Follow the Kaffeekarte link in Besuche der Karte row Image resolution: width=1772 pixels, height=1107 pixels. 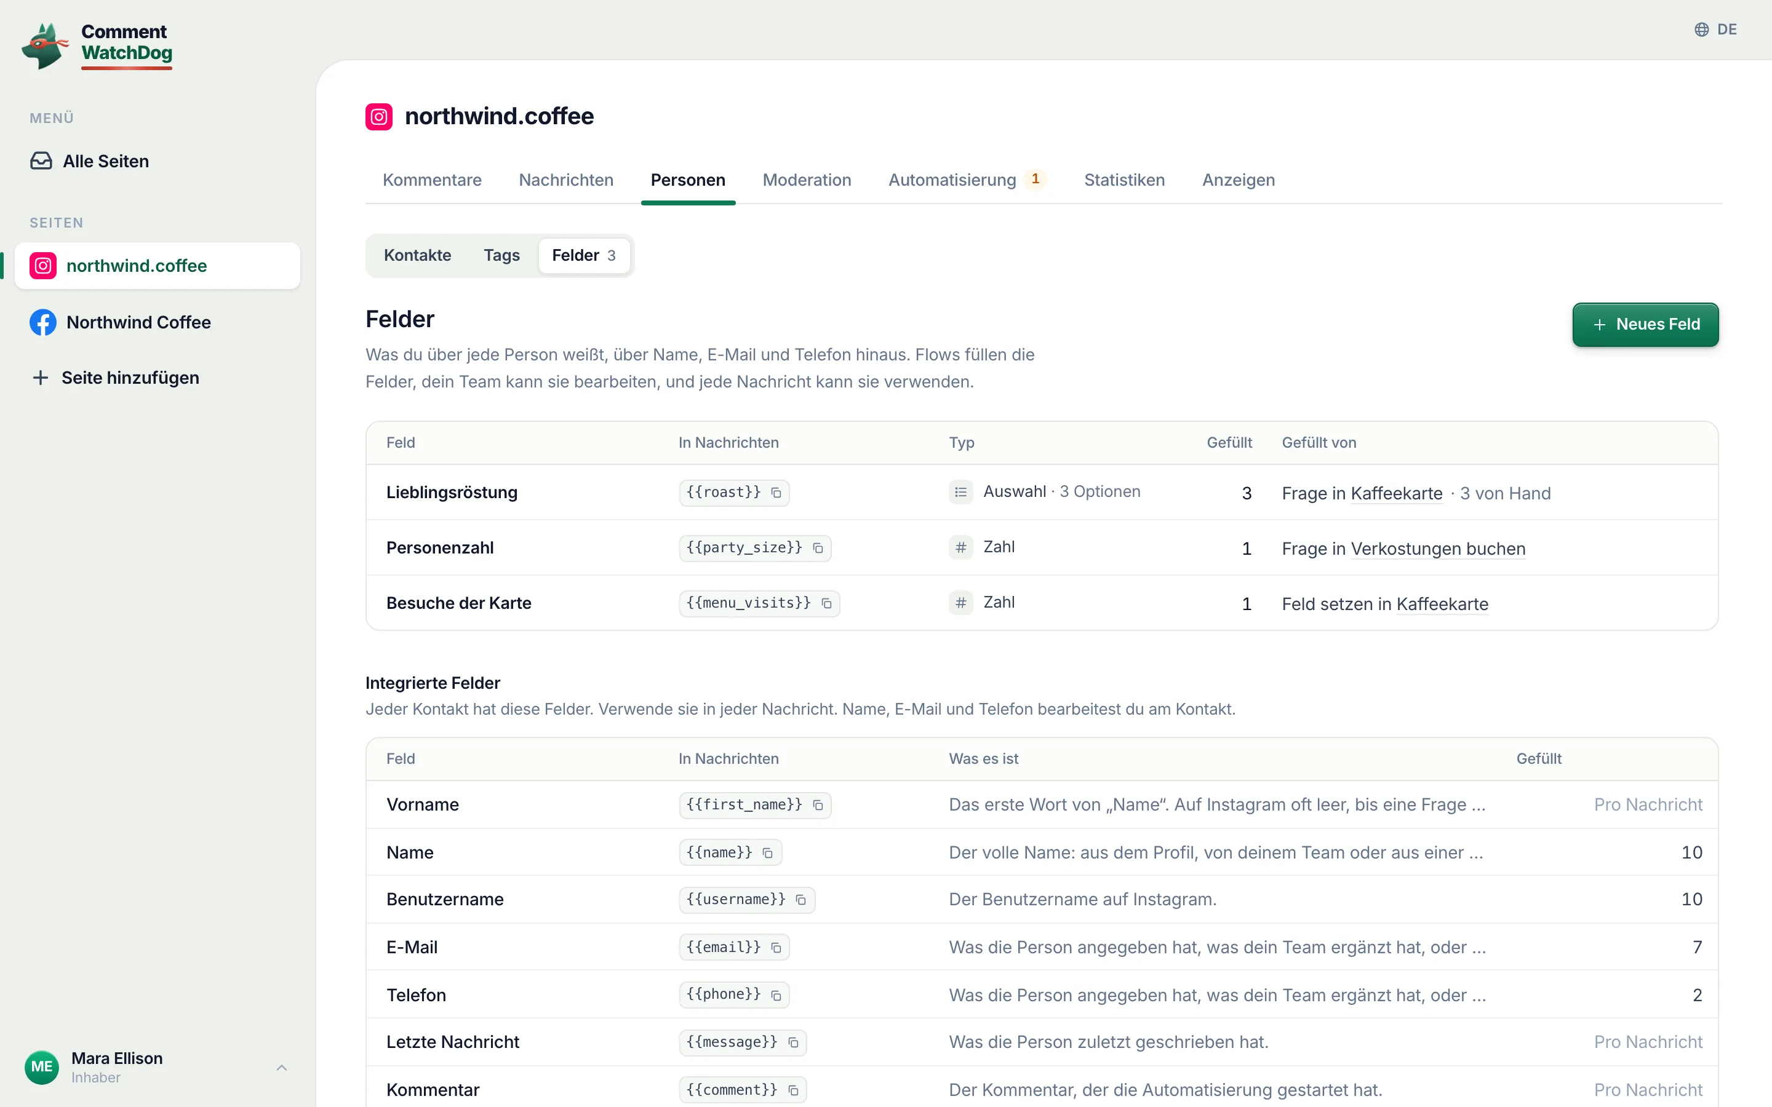click(1442, 604)
